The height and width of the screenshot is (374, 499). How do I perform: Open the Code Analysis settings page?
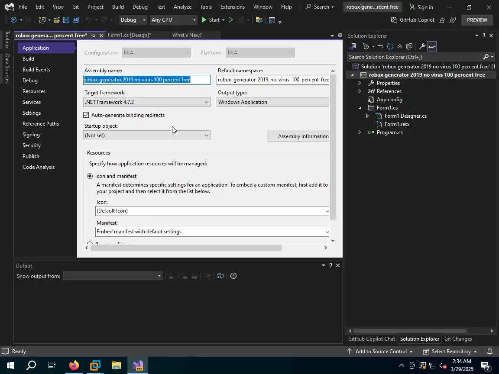39,167
